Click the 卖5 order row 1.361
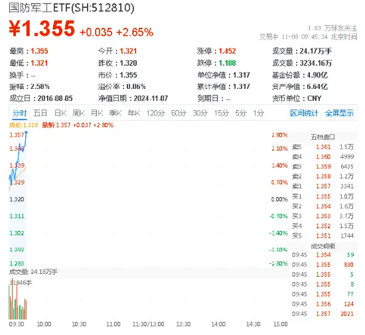The image size is (365, 335). 323,147
